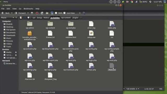Viewport: 167px width, 94px height.
Task: Toggle the location entry edit button
Action: point(21,18)
